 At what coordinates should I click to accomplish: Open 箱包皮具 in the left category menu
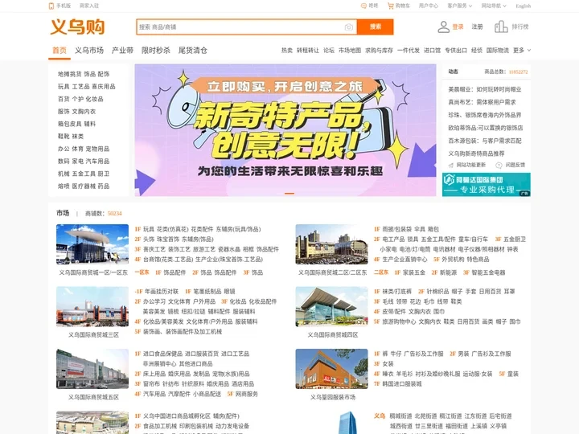coord(68,124)
